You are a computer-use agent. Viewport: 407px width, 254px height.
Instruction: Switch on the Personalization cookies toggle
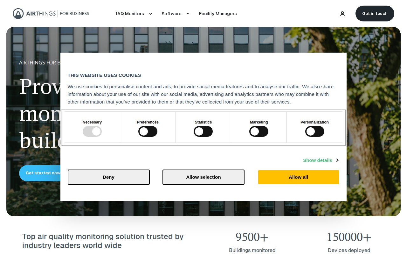pyautogui.click(x=314, y=131)
